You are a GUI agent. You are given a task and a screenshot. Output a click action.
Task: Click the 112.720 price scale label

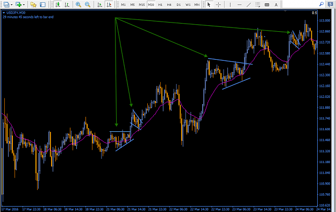point(325,43)
